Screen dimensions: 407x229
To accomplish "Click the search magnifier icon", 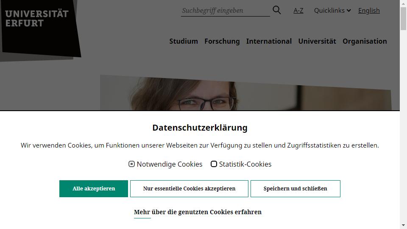I will point(277,10).
